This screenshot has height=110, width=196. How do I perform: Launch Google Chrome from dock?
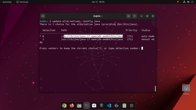pos(64,106)
